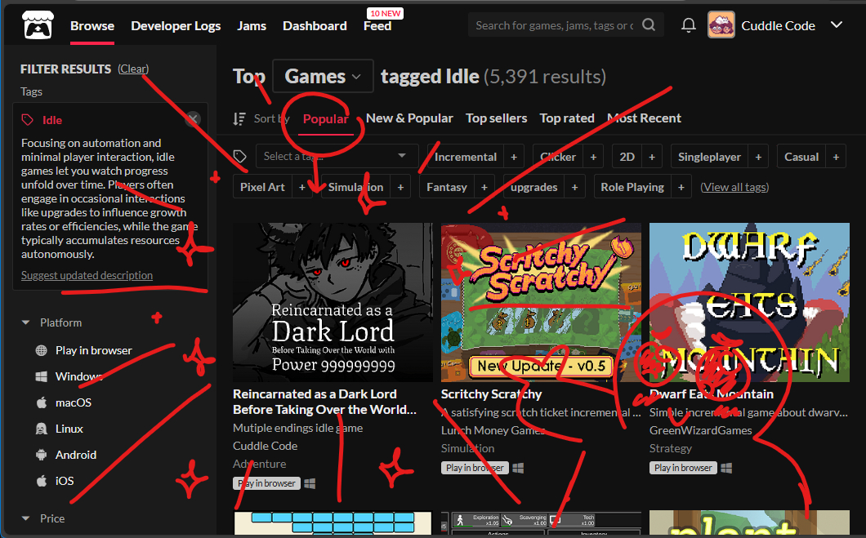Add the Clicker tag with plus

coord(593,157)
